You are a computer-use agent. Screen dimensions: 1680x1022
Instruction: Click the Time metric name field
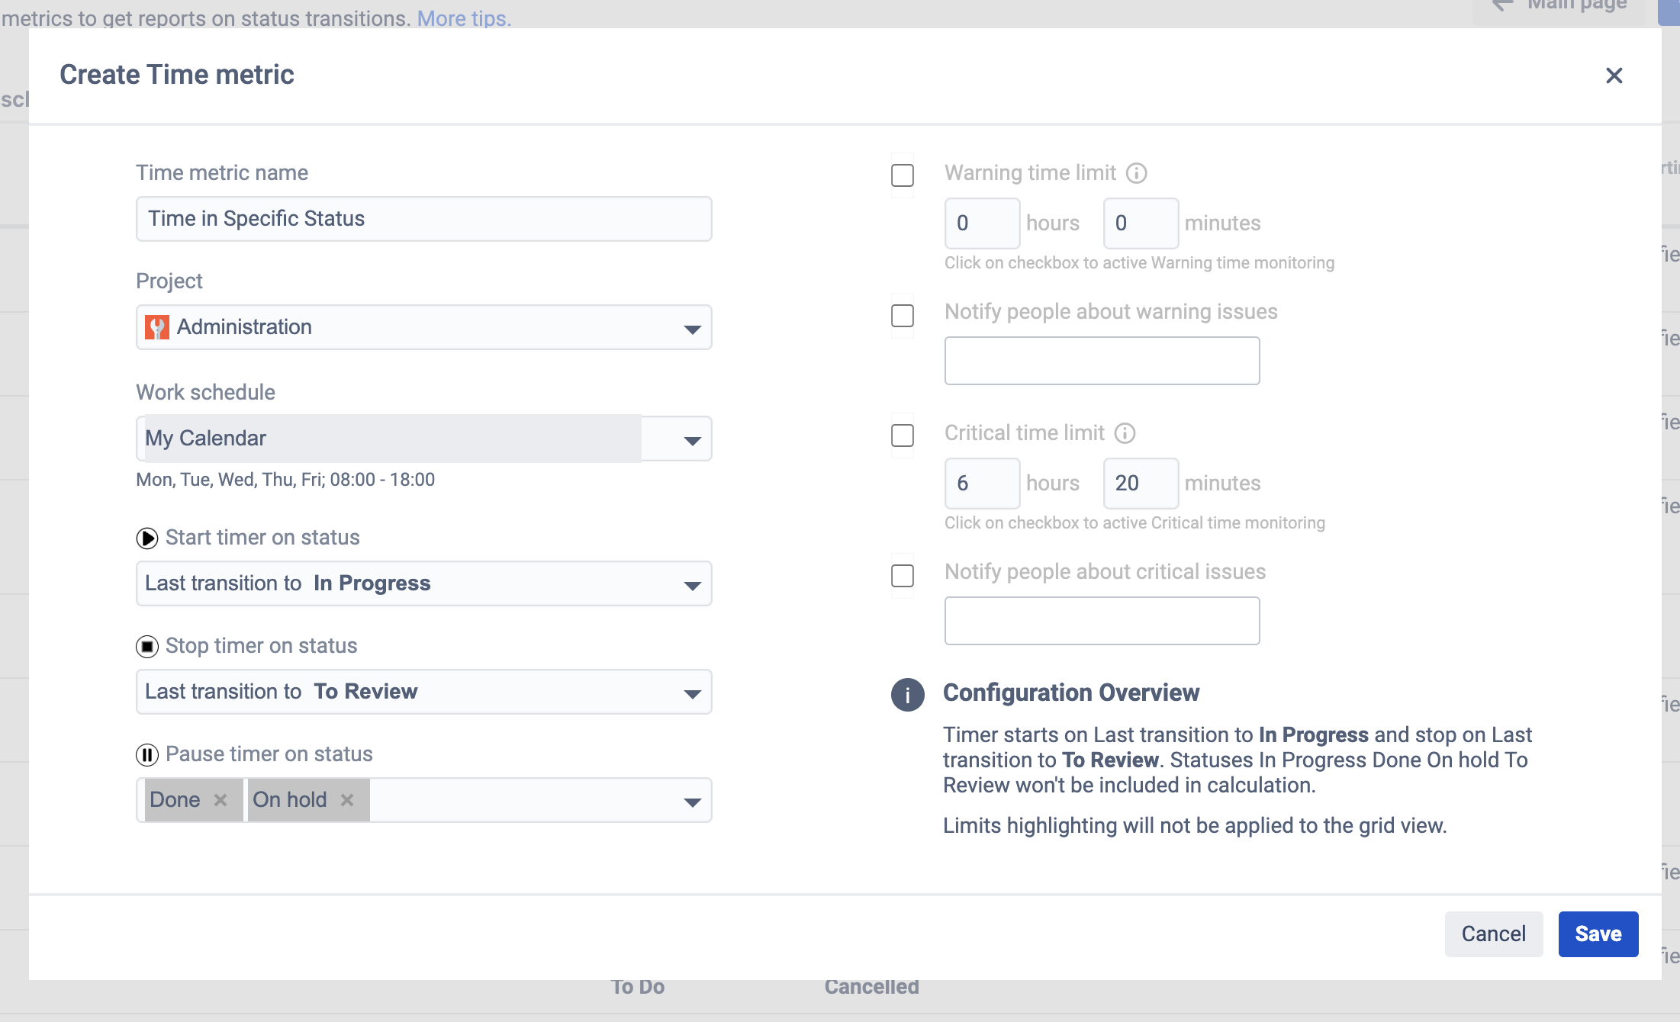(x=423, y=220)
